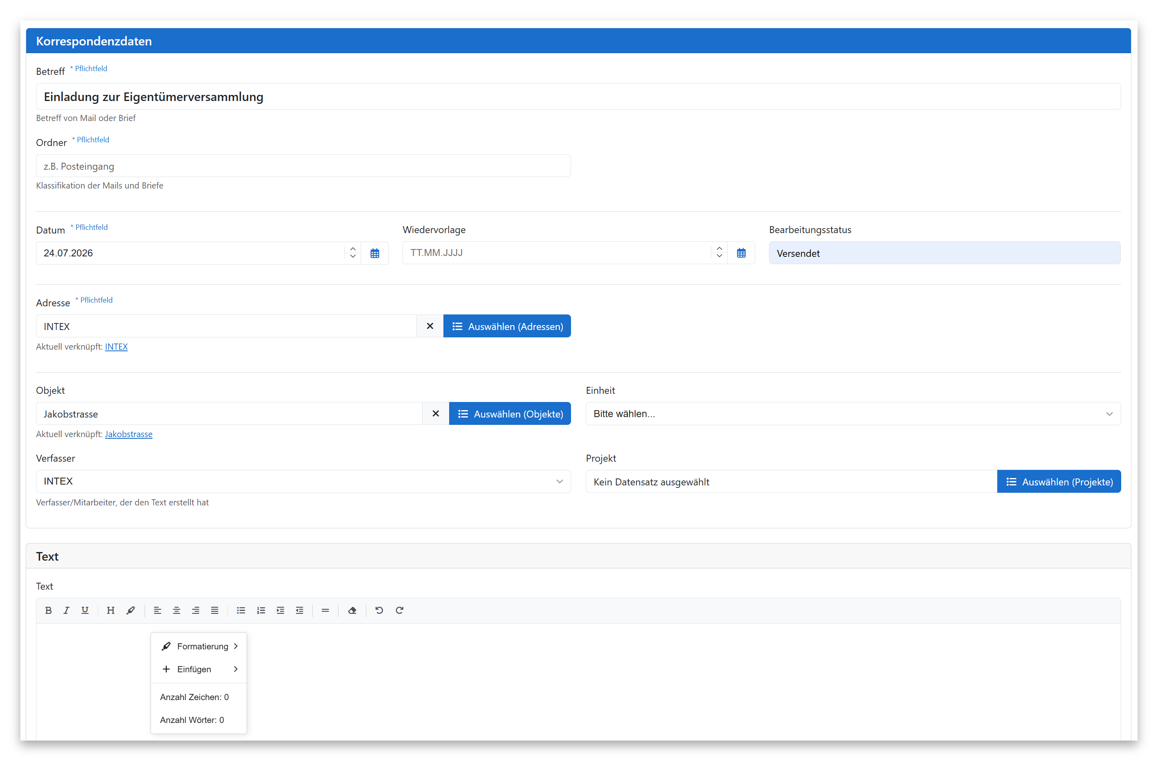
Task: Open the linked Jakobstrasse object
Action: (128, 434)
